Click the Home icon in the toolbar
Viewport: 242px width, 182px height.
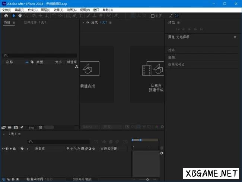(6, 16)
